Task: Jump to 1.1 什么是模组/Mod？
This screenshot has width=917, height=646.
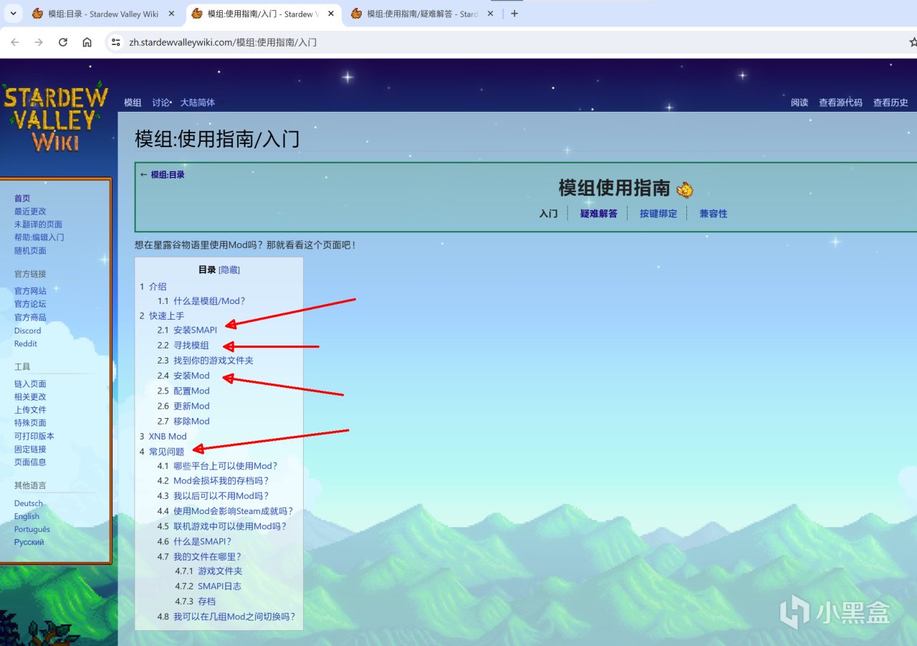Action: (x=201, y=301)
